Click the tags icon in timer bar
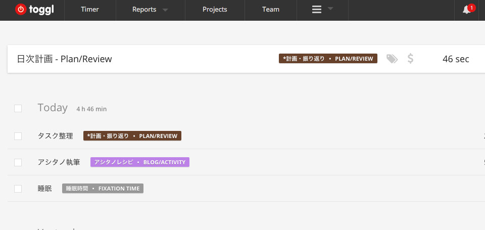The height and width of the screenshot is (230, 485). (392, 59)
